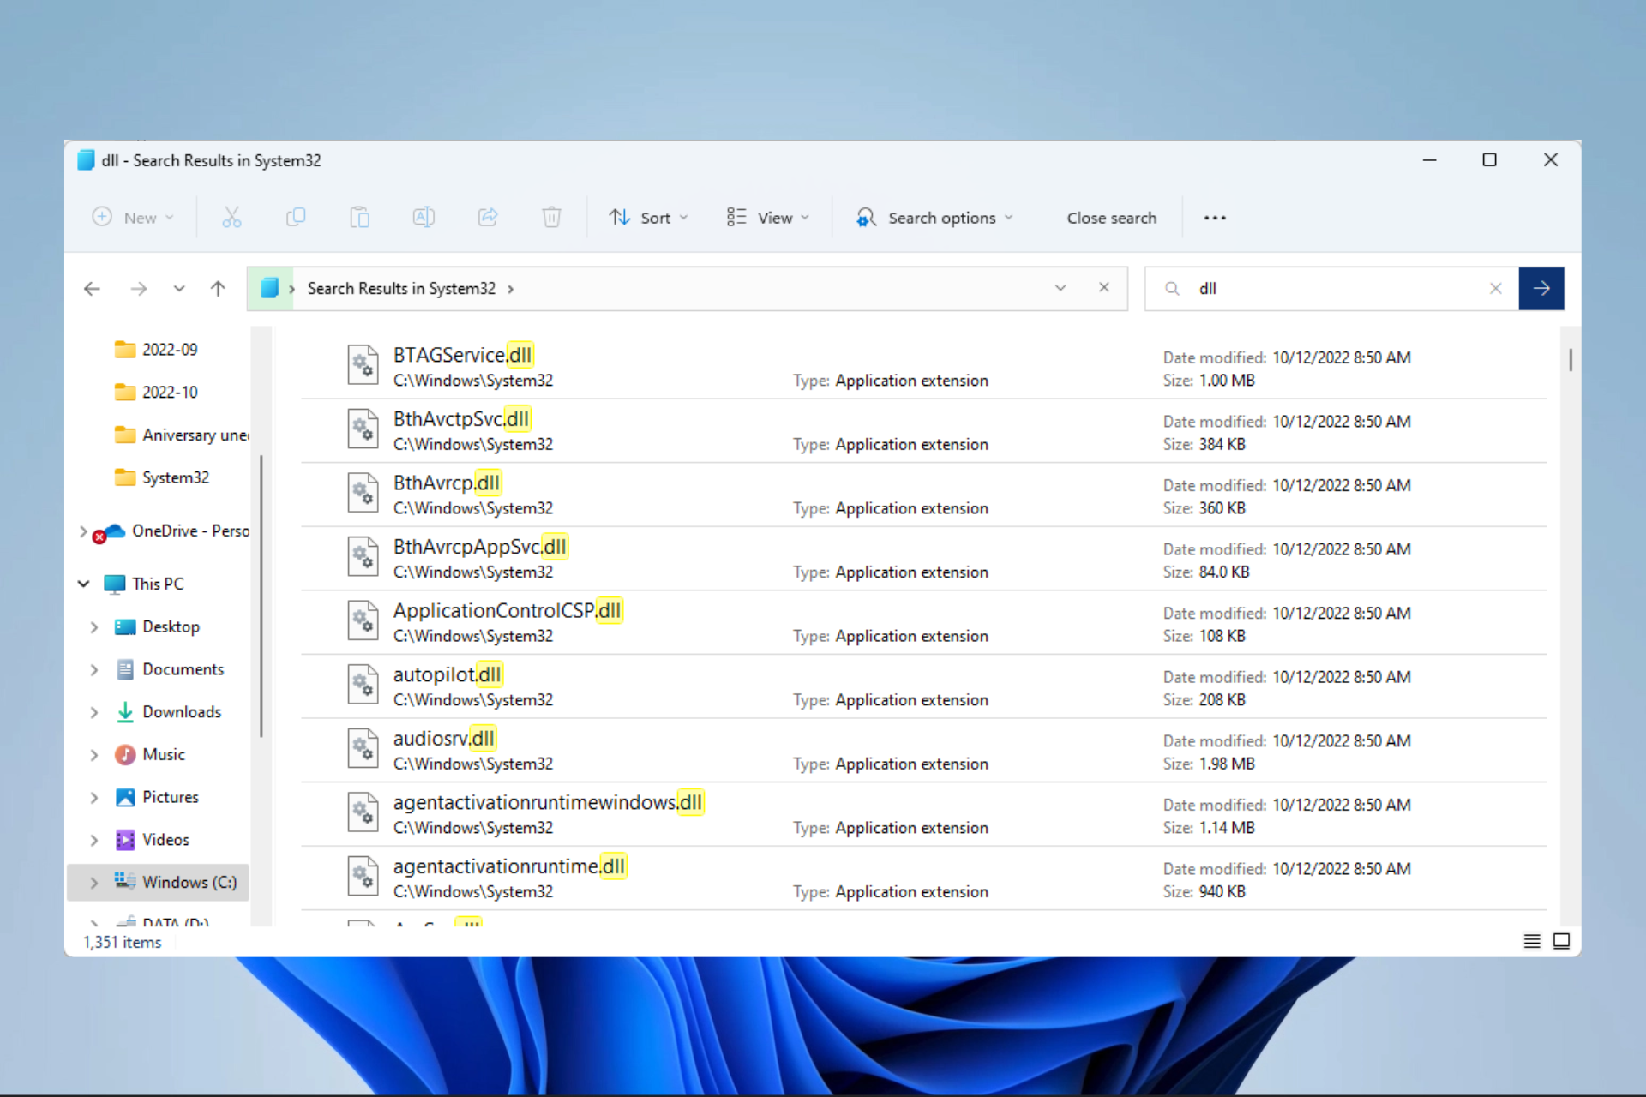Go up one folder level arrow
Viewport: 1646px width, 1097px height.
tap(218, 289)
